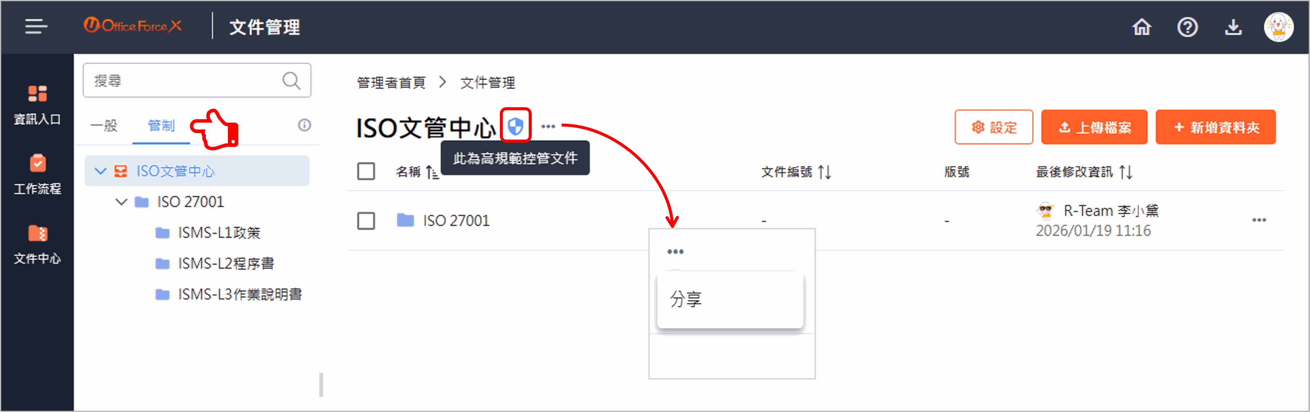The width and height of the screenshot is (1310, 412).
Task: Open the help question mark icon
Action: tap(1188, 27)
